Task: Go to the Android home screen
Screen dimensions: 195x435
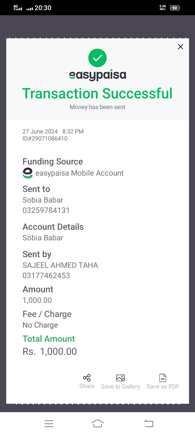Action: pos(97,423)
